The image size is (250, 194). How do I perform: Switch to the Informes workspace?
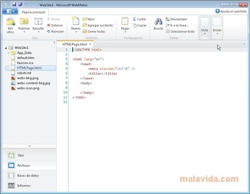30,186
